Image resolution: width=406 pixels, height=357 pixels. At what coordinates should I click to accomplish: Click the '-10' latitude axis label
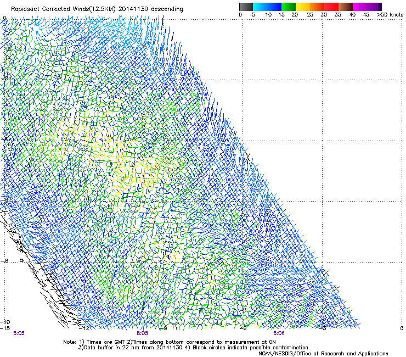[5, 322]
